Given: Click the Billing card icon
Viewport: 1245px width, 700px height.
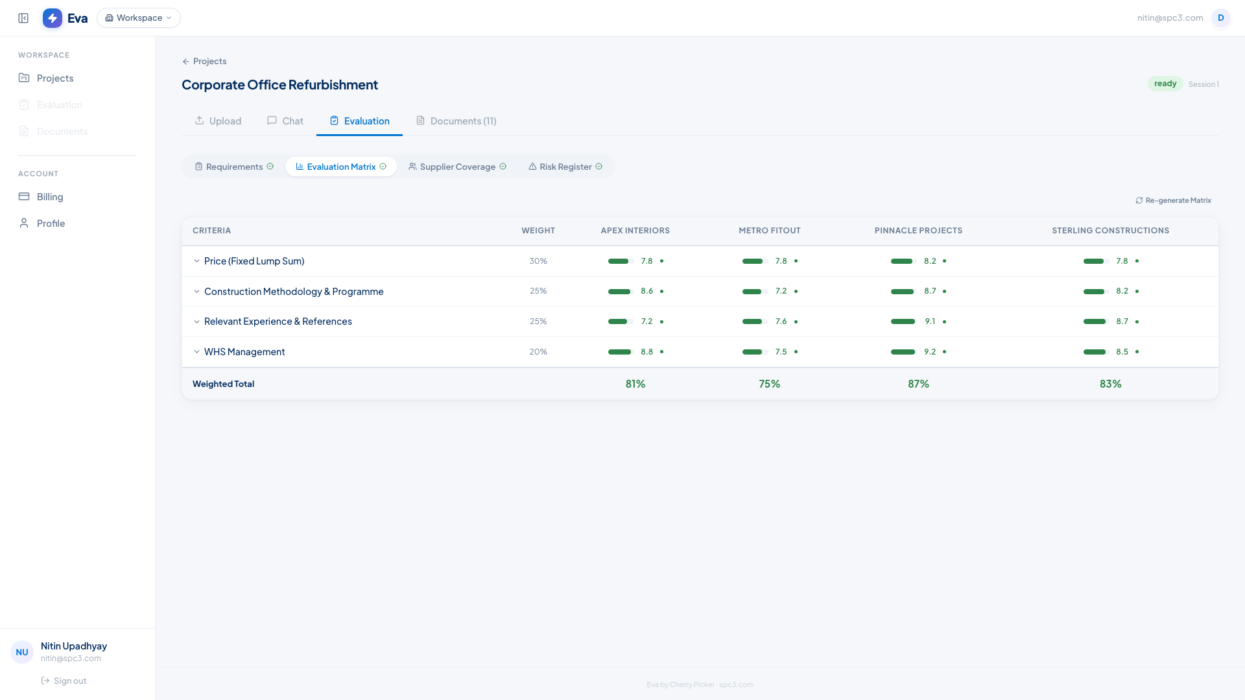Looking at the screenshot, I should pyautogui.click(x=24, y=196).
